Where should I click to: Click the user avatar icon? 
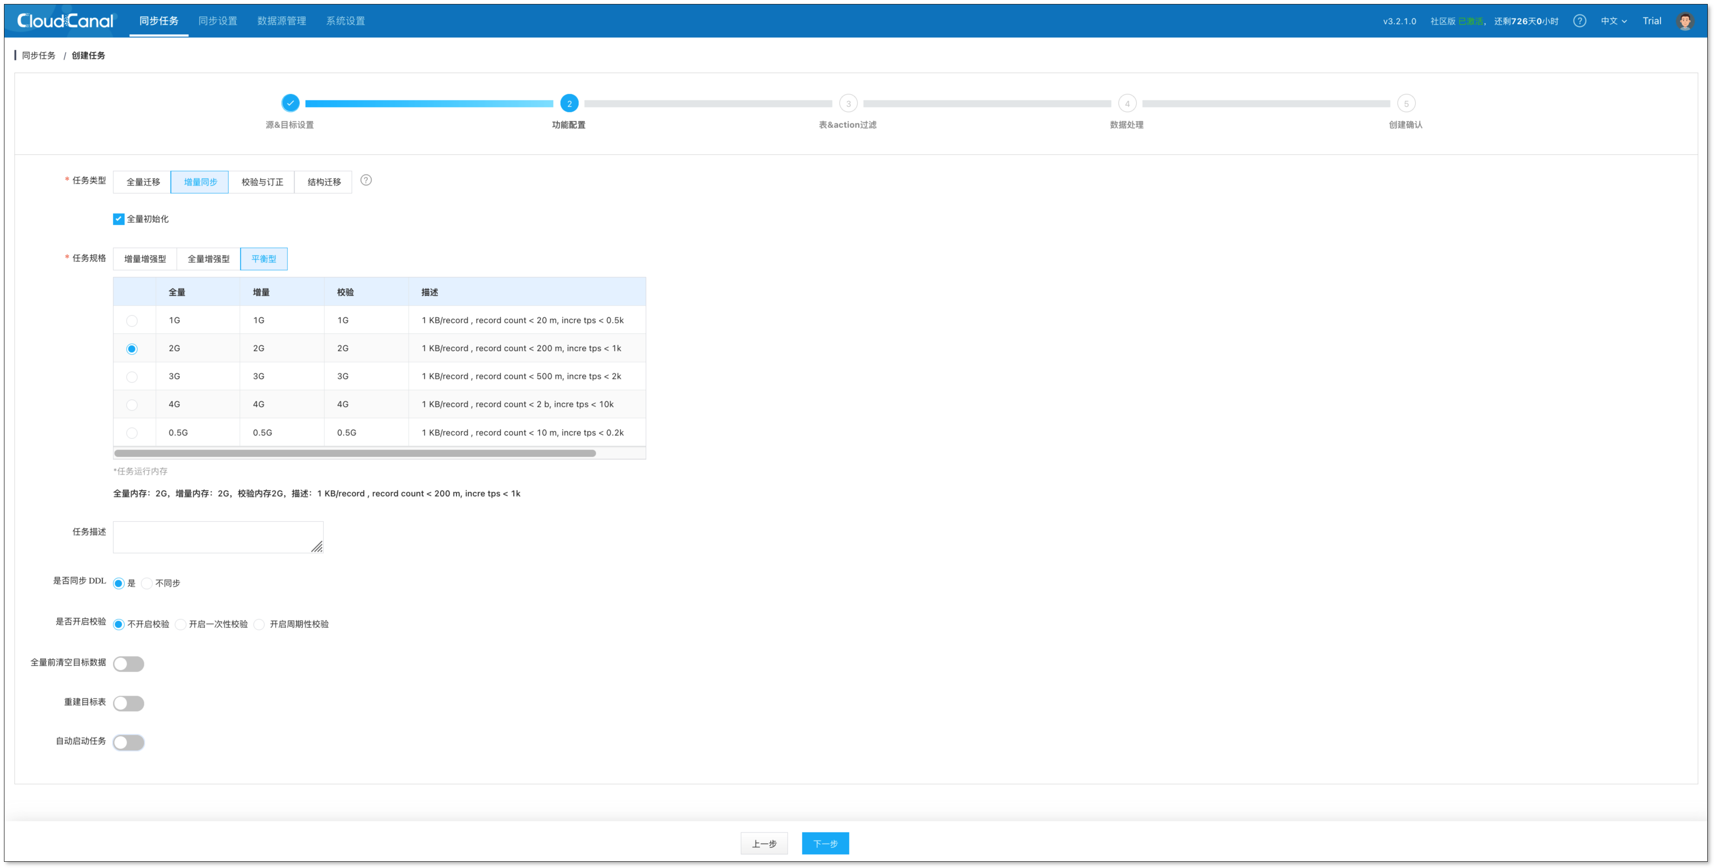pyautogui.click(x=1685, y=20)
